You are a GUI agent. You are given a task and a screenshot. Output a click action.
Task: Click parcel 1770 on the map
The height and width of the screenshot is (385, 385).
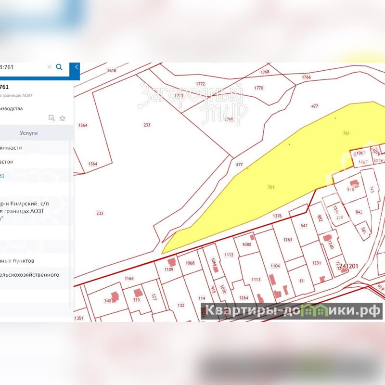click(x=259, y=88)
